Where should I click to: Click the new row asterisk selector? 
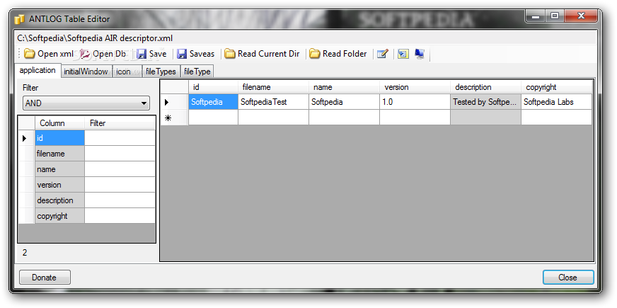click(x=174, y=118)
